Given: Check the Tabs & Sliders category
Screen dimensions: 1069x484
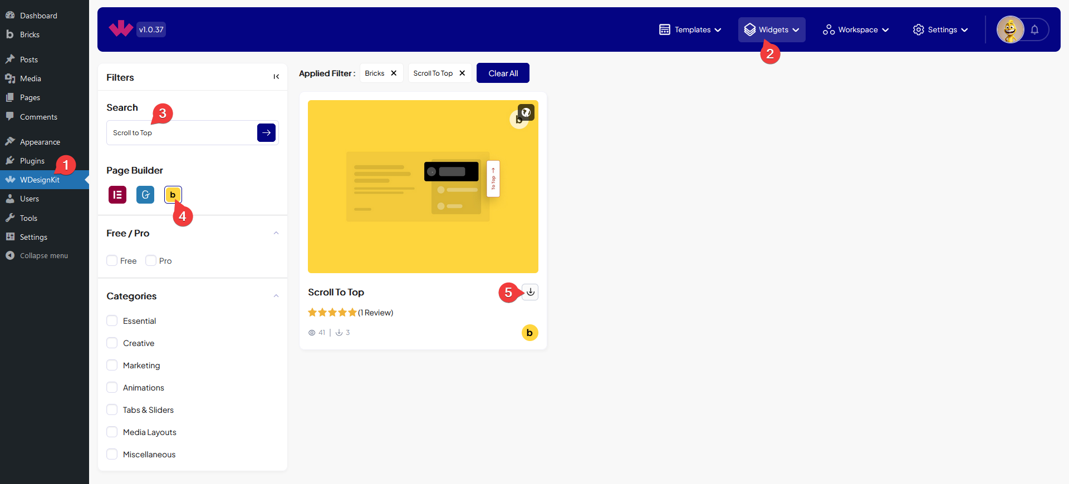Looking at the screenshot, I should pos(112,409).
